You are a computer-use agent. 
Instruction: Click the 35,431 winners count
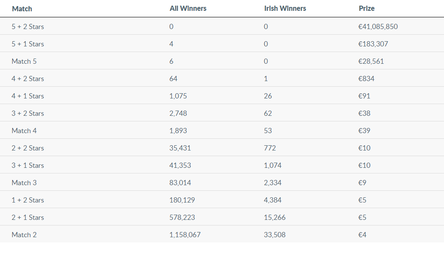click(180, 148)
